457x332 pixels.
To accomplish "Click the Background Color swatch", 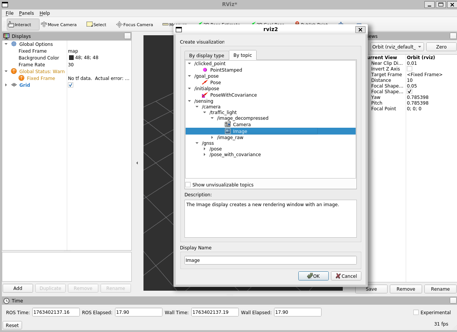I will 71,58.
